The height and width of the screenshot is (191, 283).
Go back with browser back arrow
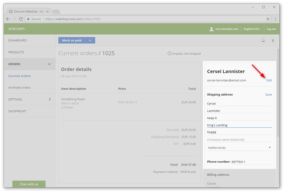pyautogui.click(x=8, y=19)
